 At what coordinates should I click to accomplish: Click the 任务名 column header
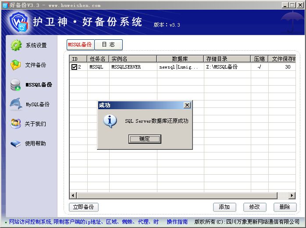98,59
